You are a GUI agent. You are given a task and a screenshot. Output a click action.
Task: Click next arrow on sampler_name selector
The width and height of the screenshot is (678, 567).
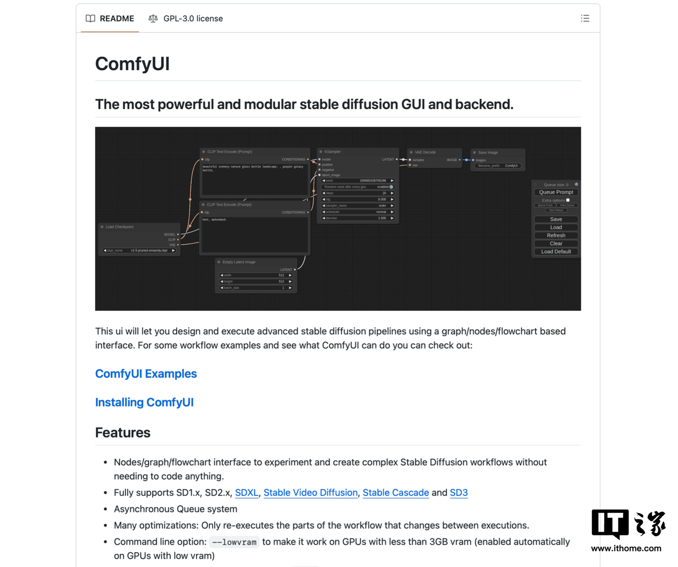[392, 206]
